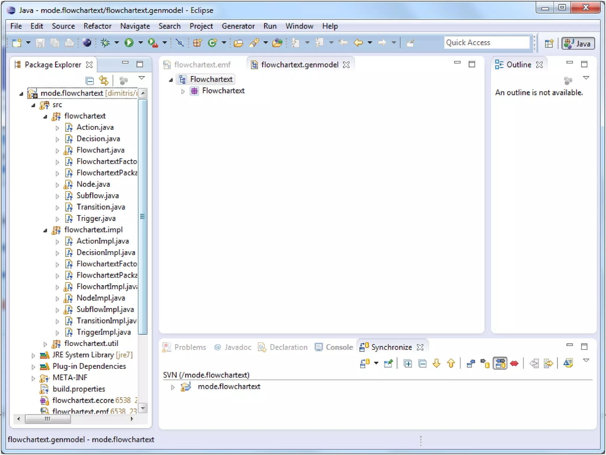Toggle Link with Editor in Package Explorer

pyautogui.click(x=104, y=81)
